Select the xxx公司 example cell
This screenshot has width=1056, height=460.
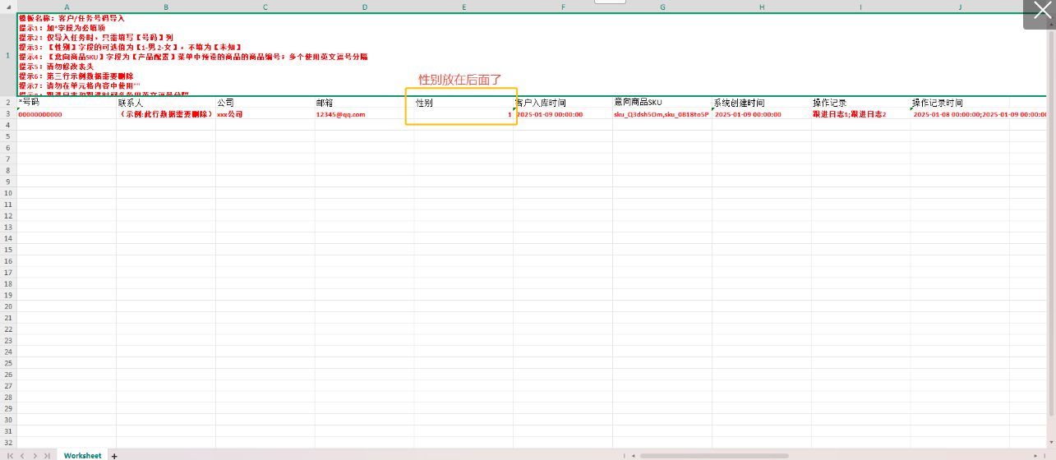tap(265, 114)
